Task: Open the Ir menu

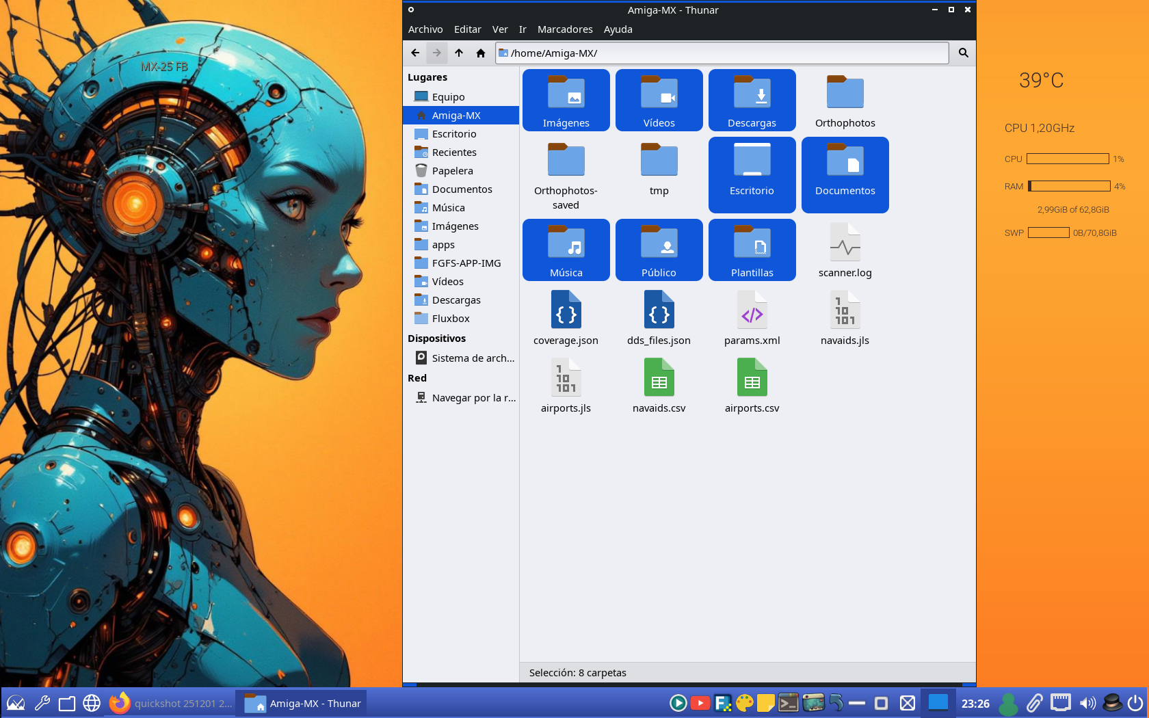Action: pos(523,29)
